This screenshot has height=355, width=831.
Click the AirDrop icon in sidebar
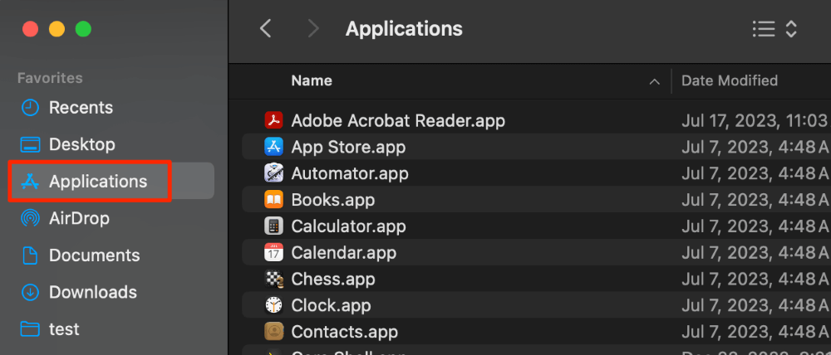pos(30,218)
